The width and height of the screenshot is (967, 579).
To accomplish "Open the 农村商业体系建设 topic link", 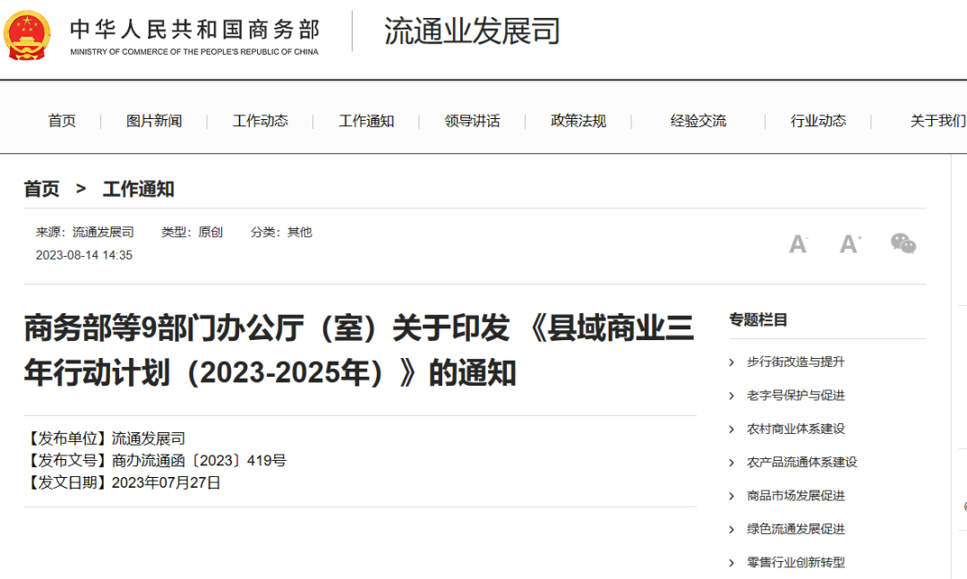I will pos(796,429).
